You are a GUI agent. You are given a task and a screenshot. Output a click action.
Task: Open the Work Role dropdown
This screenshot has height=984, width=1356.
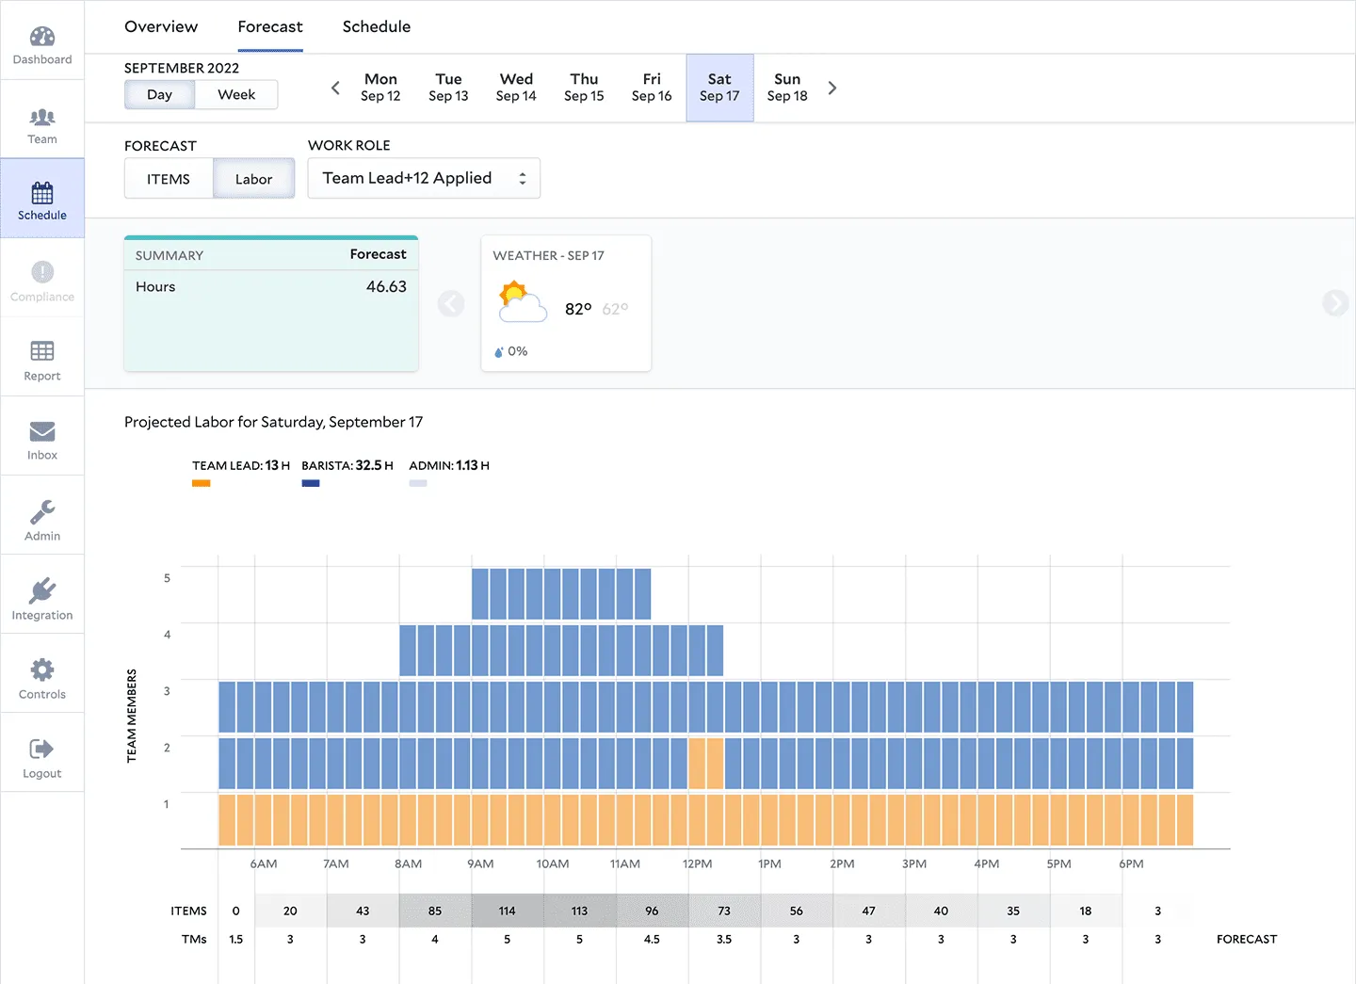pos(424,179)
